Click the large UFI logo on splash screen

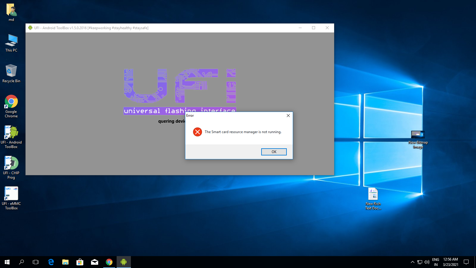click(180, 86)
